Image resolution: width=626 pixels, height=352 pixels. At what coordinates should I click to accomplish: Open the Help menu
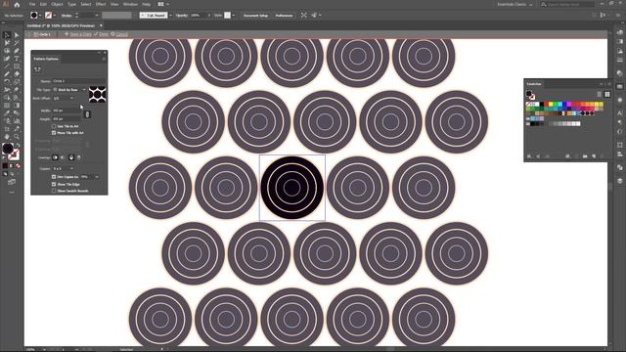pyautogui.click(x=147, y=4)
